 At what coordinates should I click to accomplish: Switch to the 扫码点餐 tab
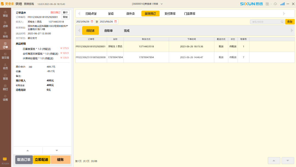point(91,13)
